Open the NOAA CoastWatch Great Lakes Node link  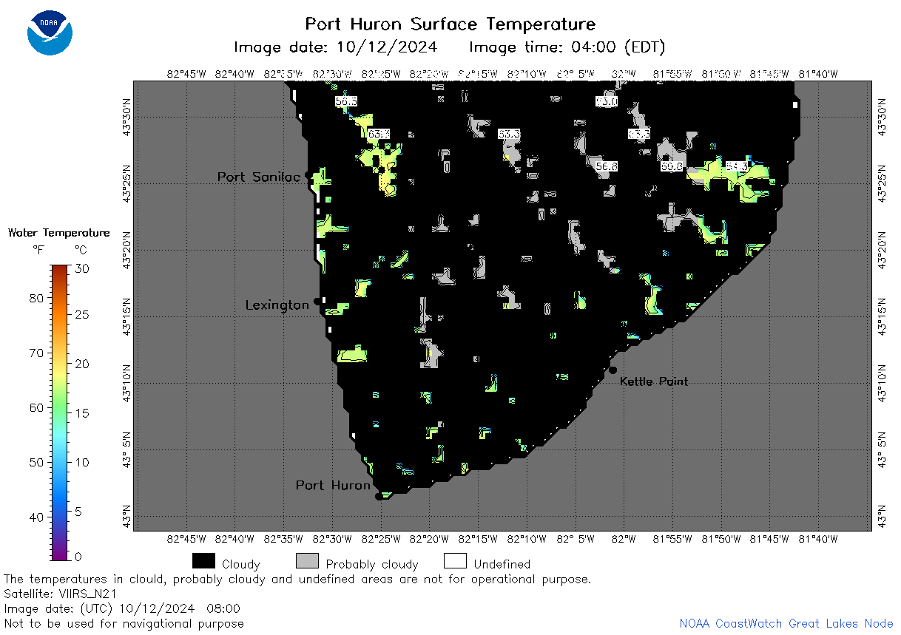pyautogui.click(x=786, y=624)
